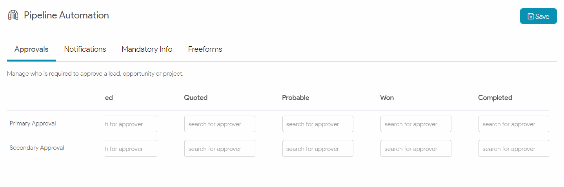Open Primary Approval approver search for Probable

click(x=318, y=124)
